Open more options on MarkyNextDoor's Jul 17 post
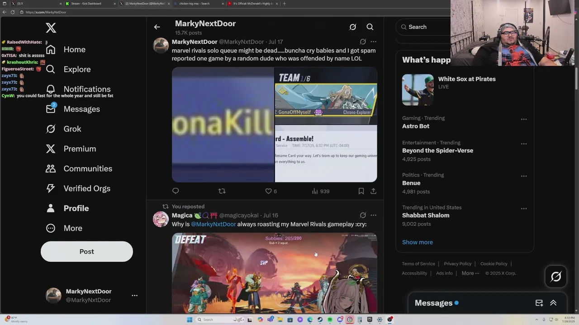The image size is (579, 325). (373, 42)
